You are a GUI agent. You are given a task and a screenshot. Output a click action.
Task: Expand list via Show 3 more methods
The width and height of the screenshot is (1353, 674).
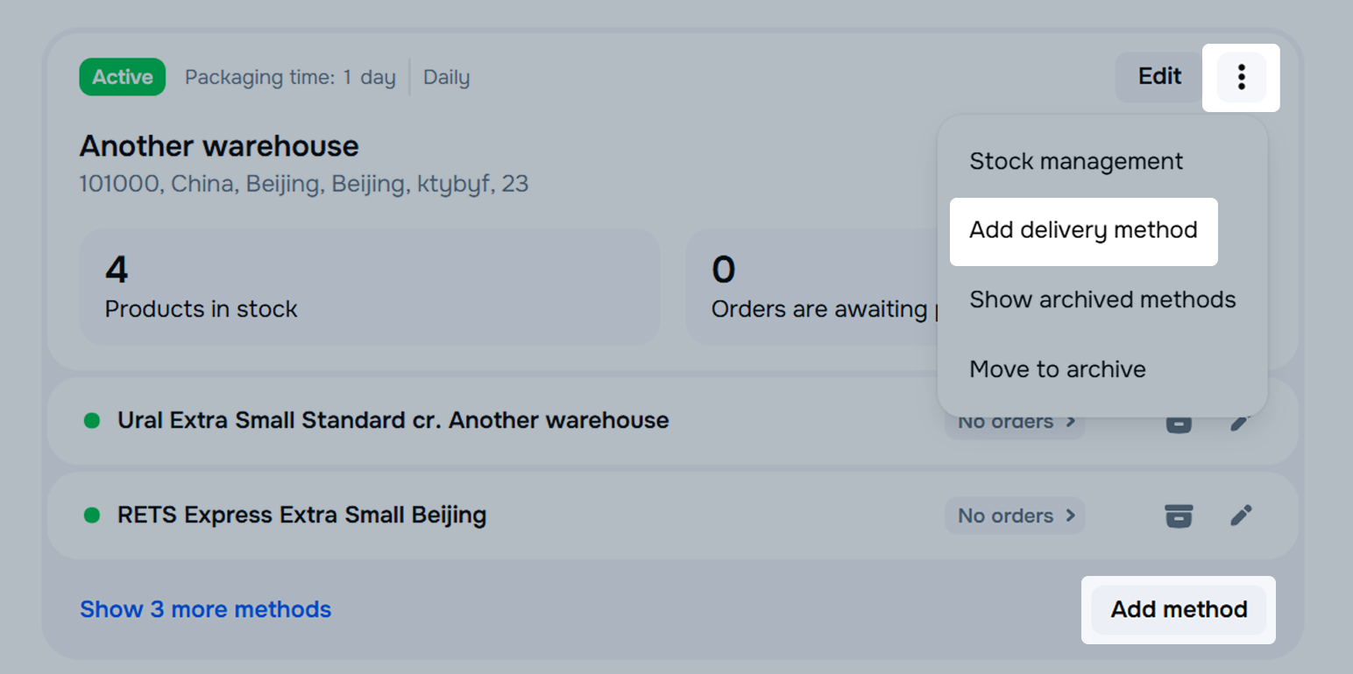pyautogui.click(x=205, y=609)
